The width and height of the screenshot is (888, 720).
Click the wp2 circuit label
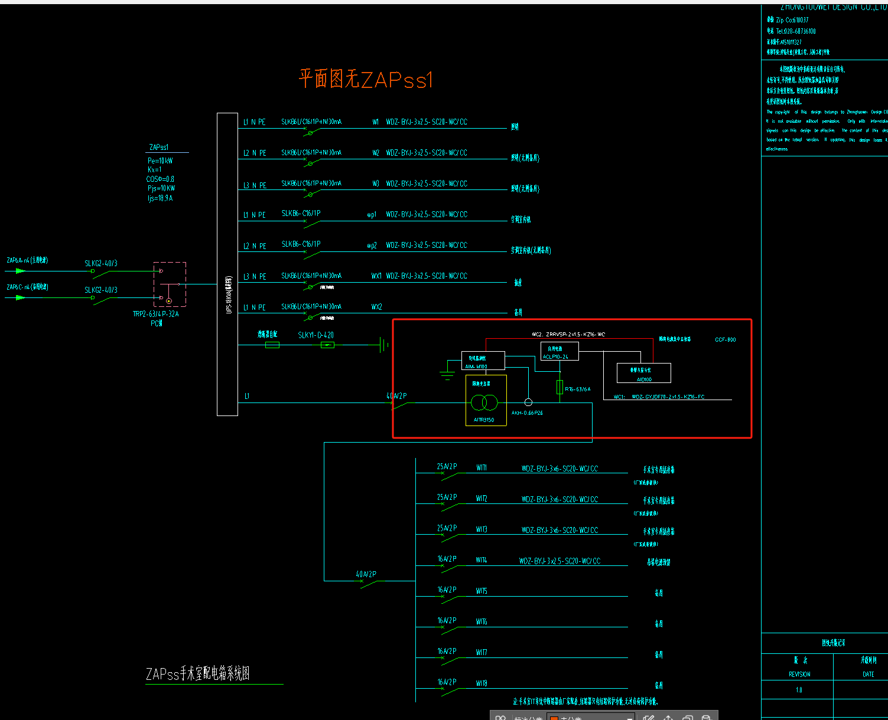[372, 246]
